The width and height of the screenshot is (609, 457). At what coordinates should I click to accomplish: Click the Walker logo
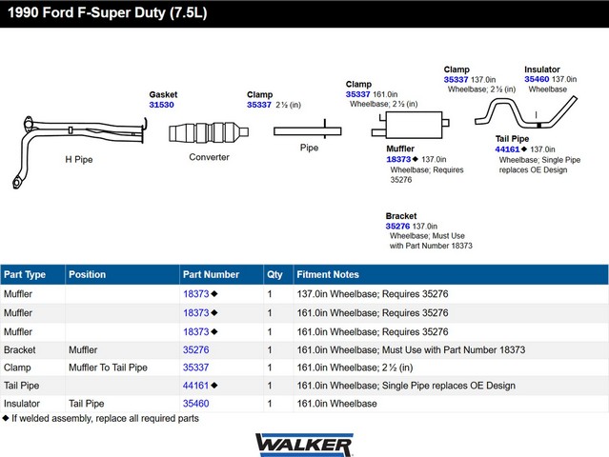[x=304, y=445]
